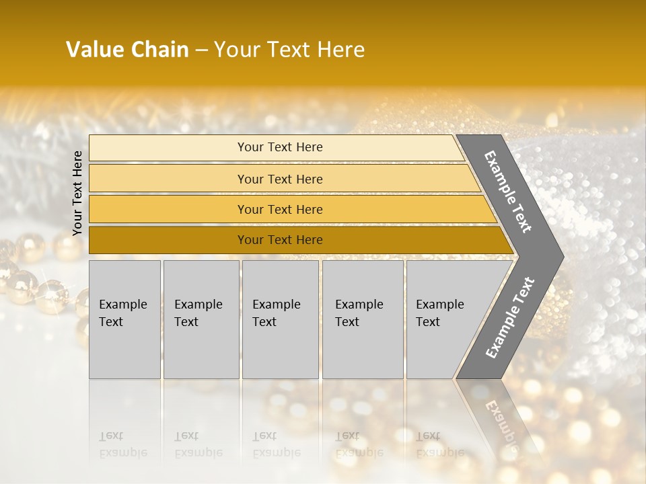This screenshot has width=646, height=484.
Task: Select lower 'Example Text' on gray chevron
Action: (x=509, y=317)
